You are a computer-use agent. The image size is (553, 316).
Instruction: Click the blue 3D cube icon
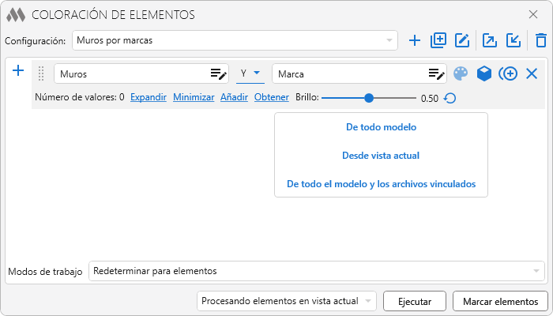click(x=484, y=73)
